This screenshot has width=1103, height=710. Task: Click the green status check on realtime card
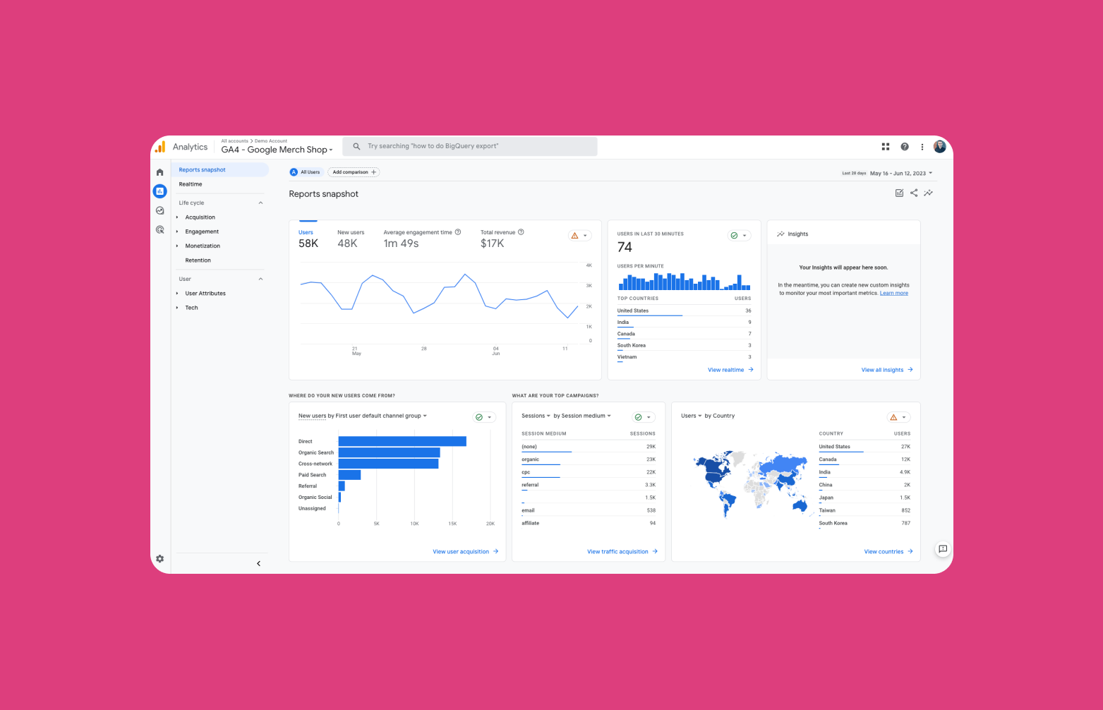click(735, 235)
